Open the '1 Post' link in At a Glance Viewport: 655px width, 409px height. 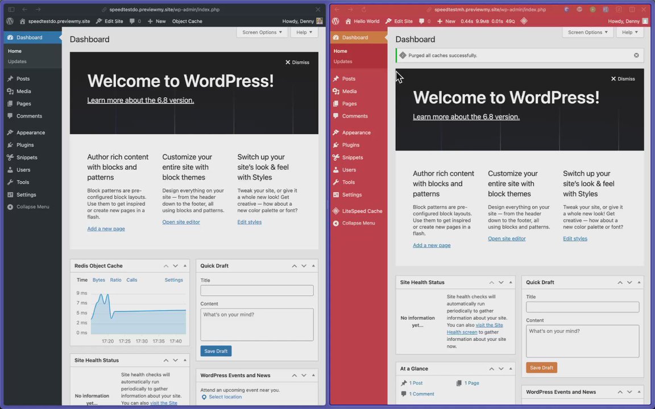(x=416, y=383)
